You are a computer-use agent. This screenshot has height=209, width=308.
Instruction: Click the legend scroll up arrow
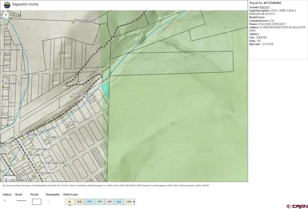click(134, 198)
